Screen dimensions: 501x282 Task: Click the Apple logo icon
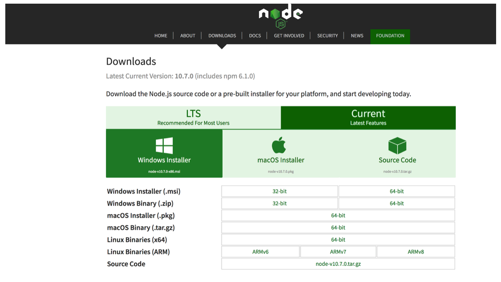(279, 145)
